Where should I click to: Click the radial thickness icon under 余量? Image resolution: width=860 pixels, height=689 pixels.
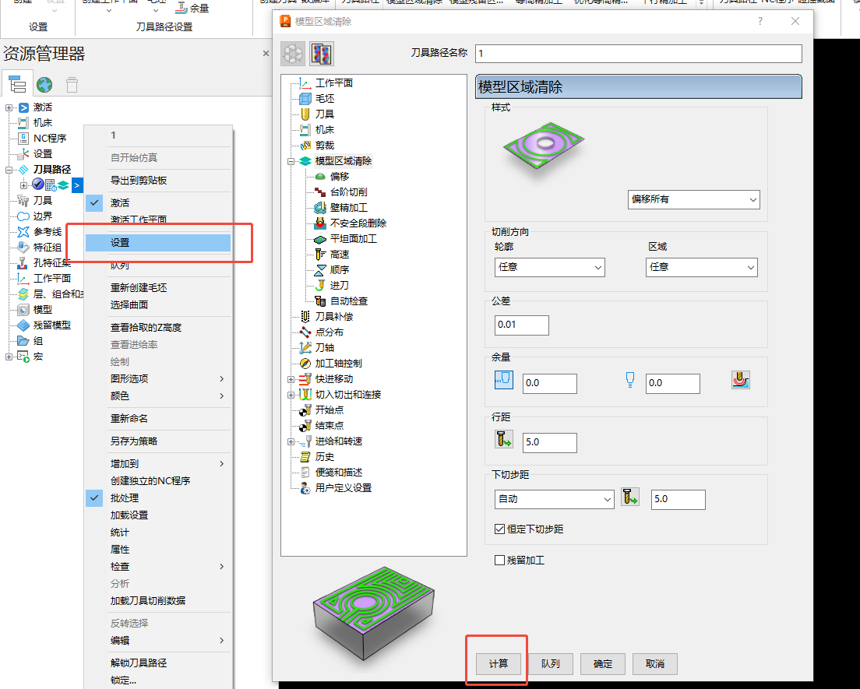(x=504, y=381)
